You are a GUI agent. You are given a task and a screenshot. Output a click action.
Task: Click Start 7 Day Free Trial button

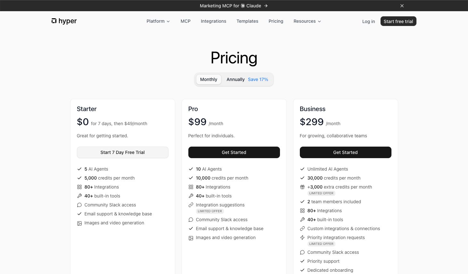point(123,152)
